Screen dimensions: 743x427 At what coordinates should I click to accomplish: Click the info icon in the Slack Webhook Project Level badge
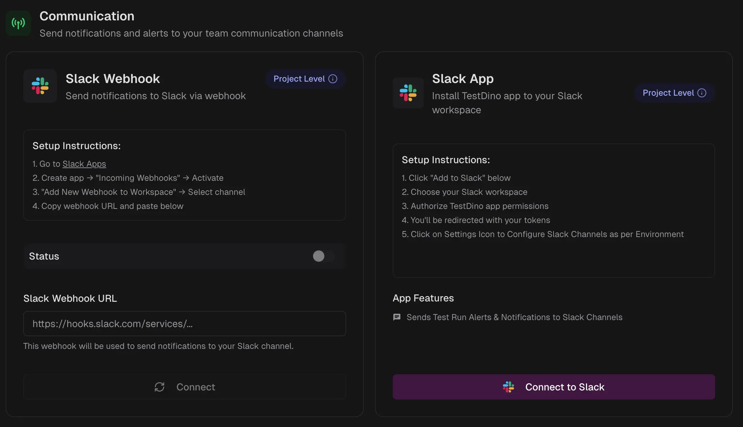333,79
